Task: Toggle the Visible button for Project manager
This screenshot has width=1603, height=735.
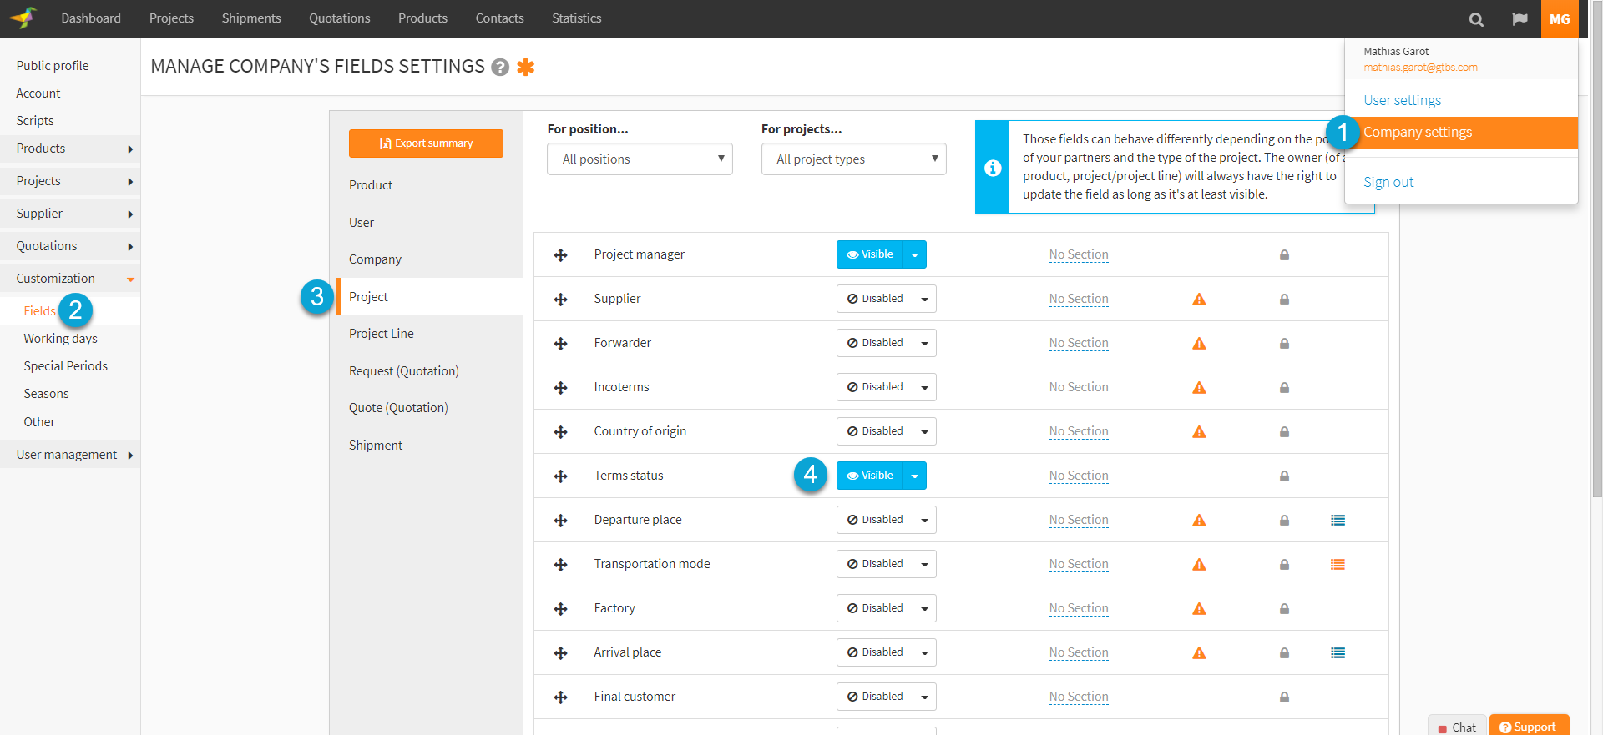Action: click(x=870, y=254)
